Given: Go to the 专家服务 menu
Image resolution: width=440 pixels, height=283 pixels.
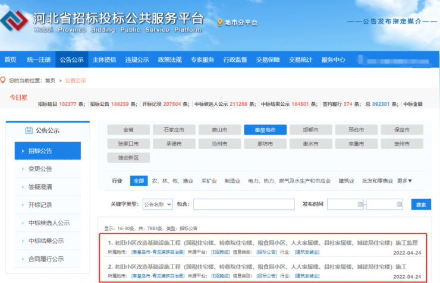Looking at the screenshot, I should coord(202,59).
